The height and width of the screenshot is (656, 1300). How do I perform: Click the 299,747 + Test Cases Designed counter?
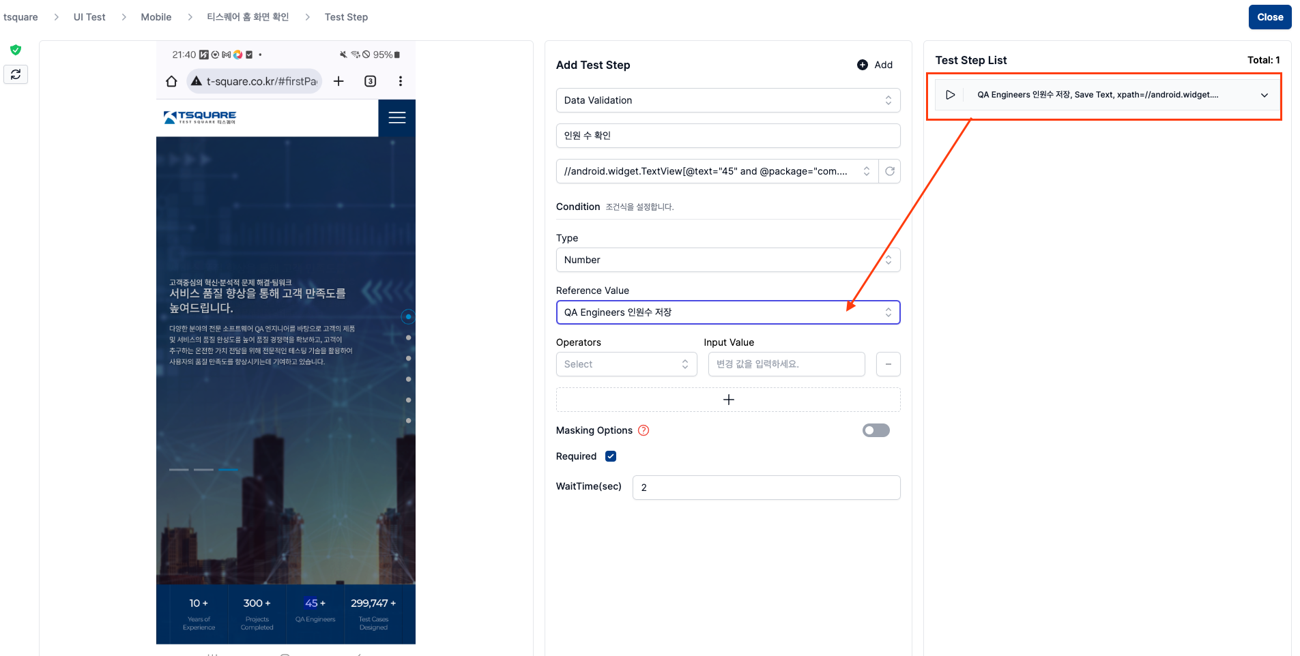click(x=373, y=613)
